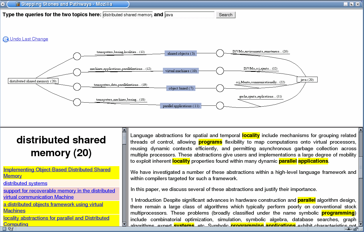Viewport: 364px width, 232px height.
Task: Click the online/offline connection icon in status bar
Action: (349, 229)
